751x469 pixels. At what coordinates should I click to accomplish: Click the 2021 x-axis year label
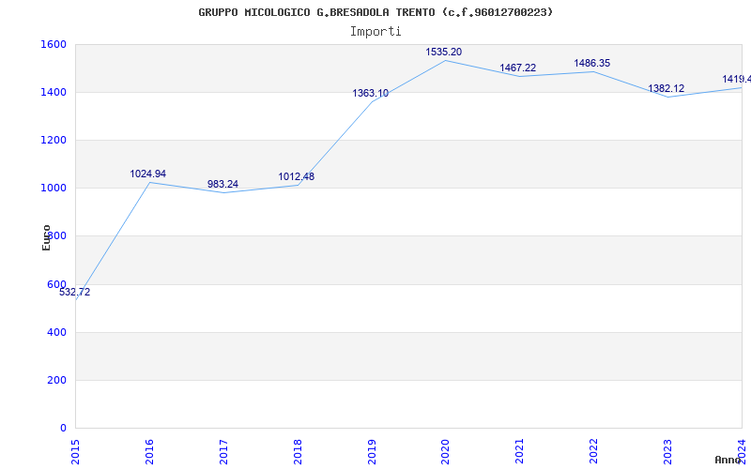tap(520, 451)
